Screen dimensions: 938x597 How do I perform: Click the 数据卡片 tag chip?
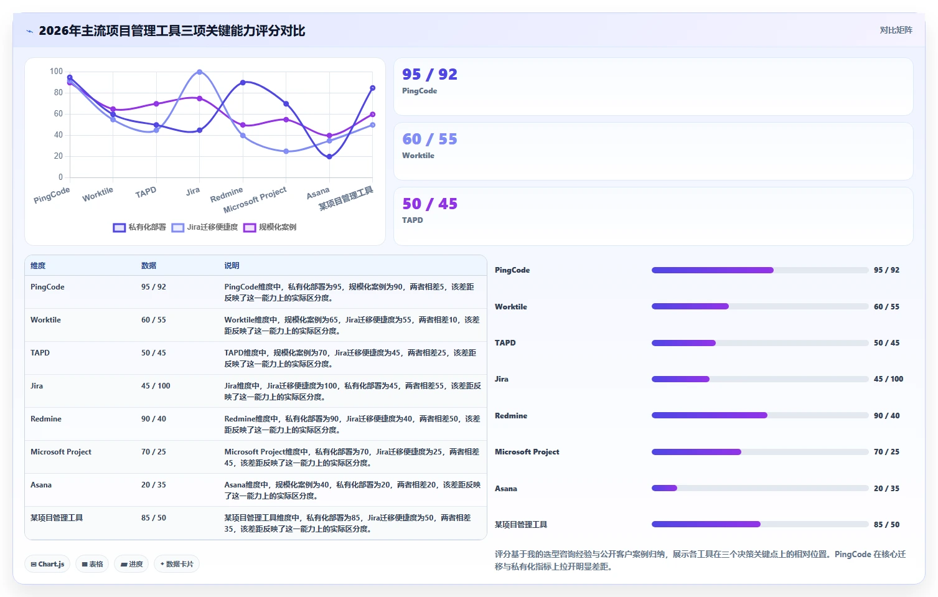(x=177, y=564)
